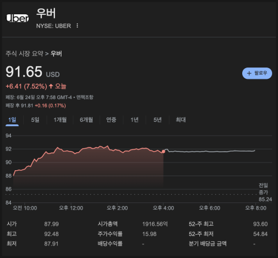Screen dimensions: 278x258
Task: Click the 시가총액 value 1916.56억
Action: [x=155, y=224]
